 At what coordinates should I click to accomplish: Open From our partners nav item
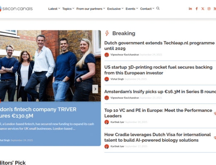click(89, 9)
